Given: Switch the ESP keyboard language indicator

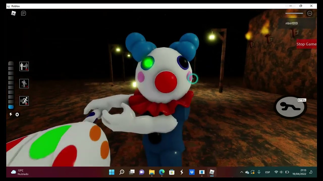Looking at the screenshot, I should (267, 172).
